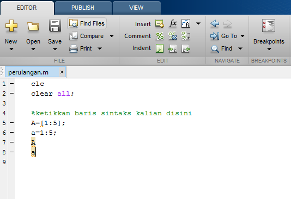Image resolution: width=291 pixels, height=199 pixels.
Task: Click the New file plus icon
Action: (x=11, y=26)
